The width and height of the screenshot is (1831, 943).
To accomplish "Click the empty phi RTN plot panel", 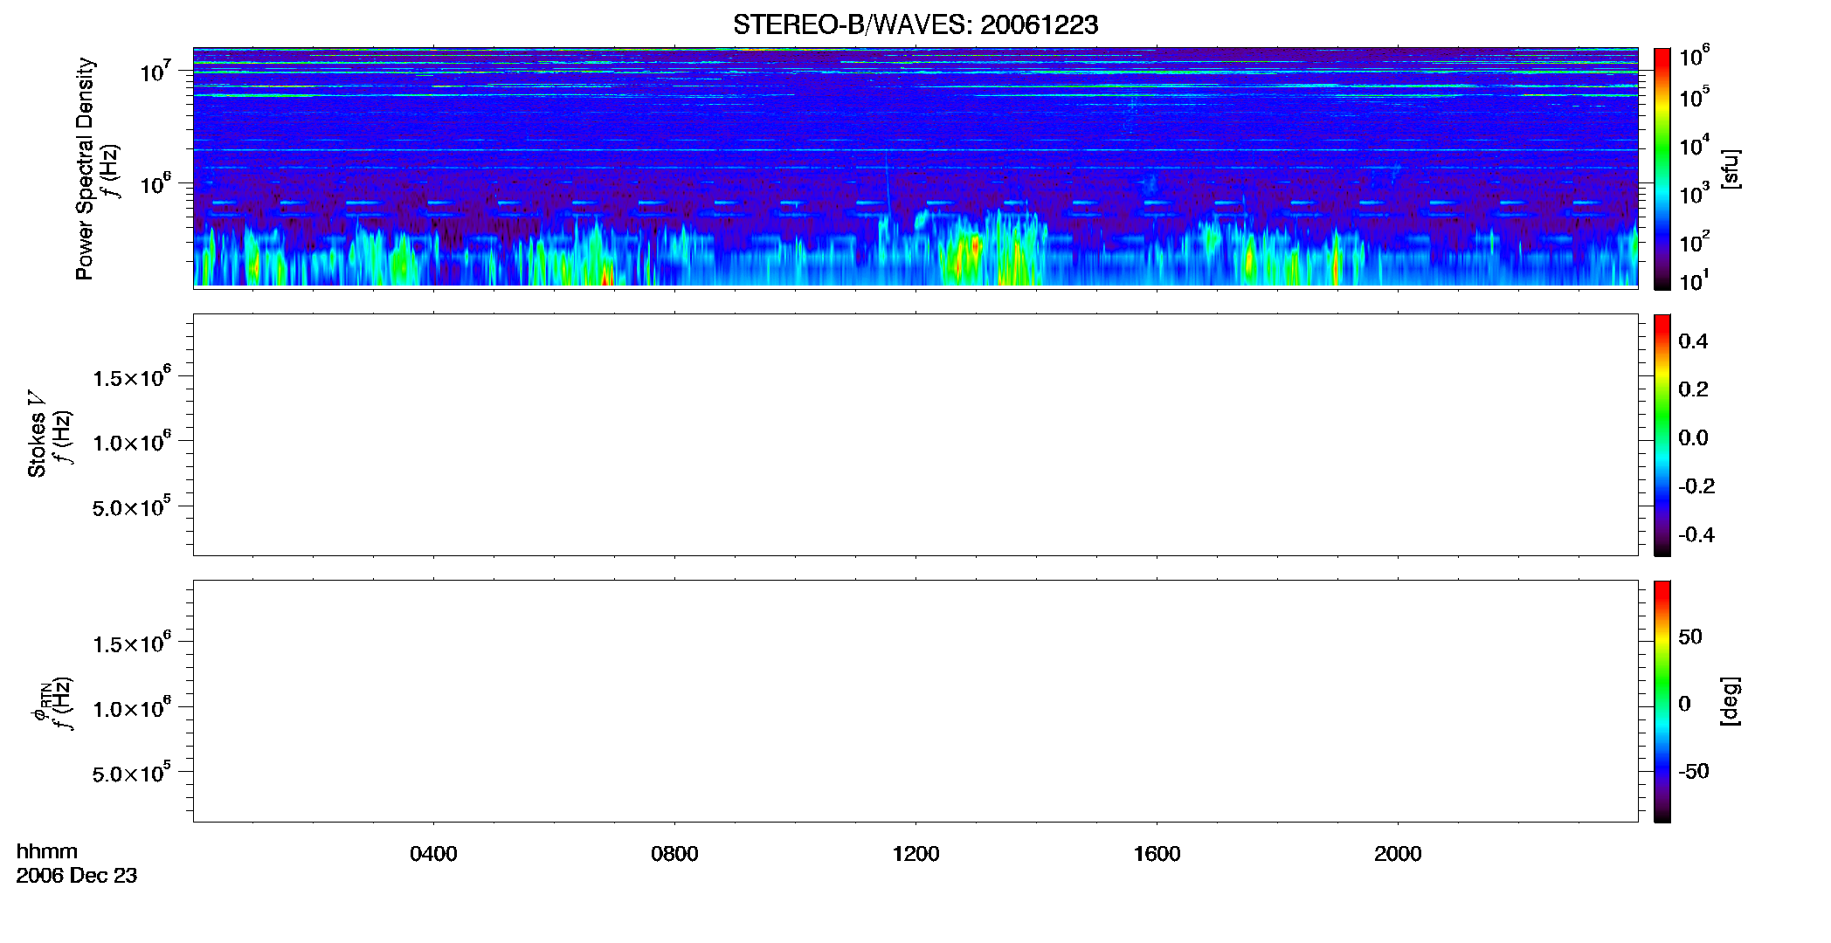I will tap(915, 701).
